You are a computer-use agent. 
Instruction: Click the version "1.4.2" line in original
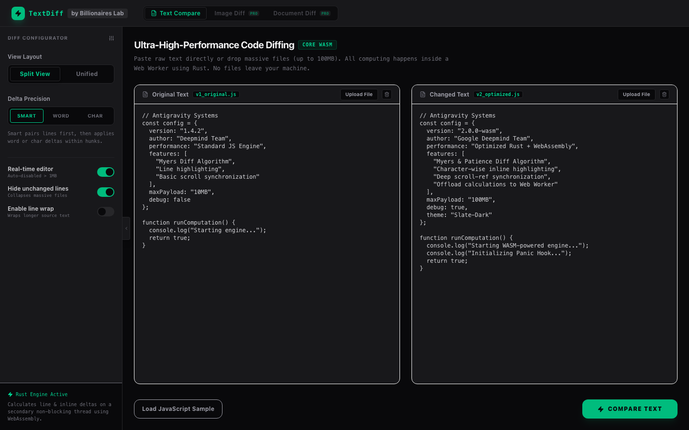(x=178, y=131)
